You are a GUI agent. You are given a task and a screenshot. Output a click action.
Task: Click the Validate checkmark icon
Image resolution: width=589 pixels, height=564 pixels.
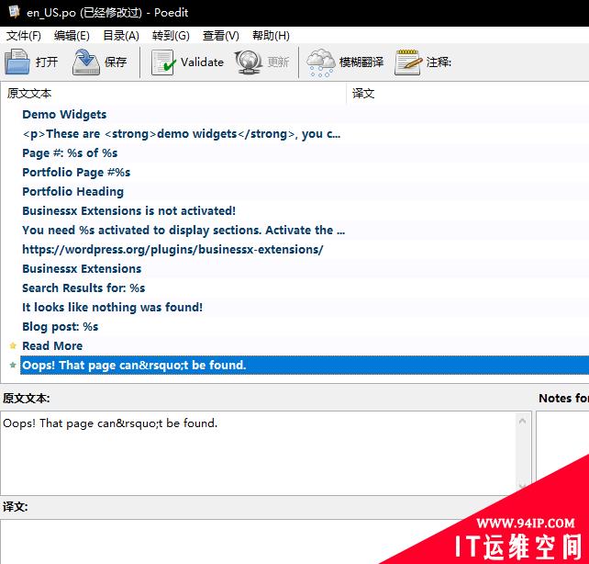163,62
